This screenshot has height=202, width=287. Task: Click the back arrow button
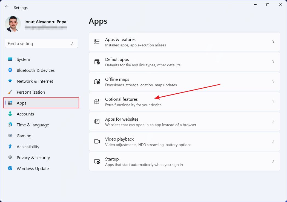pos(7,7)
